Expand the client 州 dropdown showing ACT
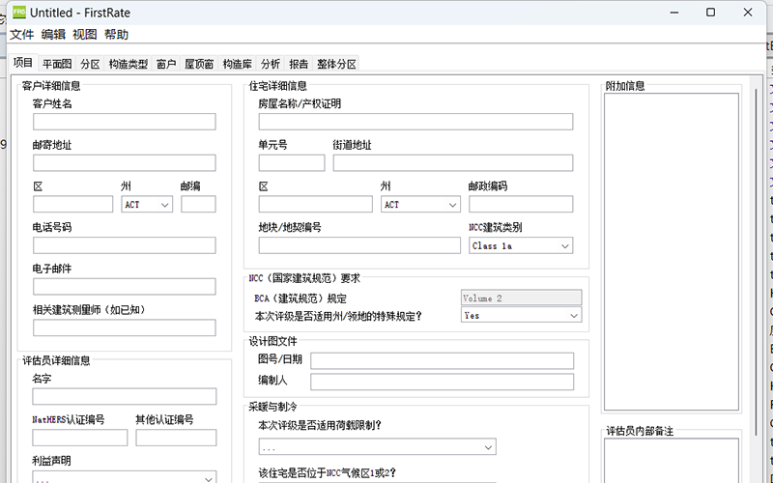773x483 pixels. [147, 205]
